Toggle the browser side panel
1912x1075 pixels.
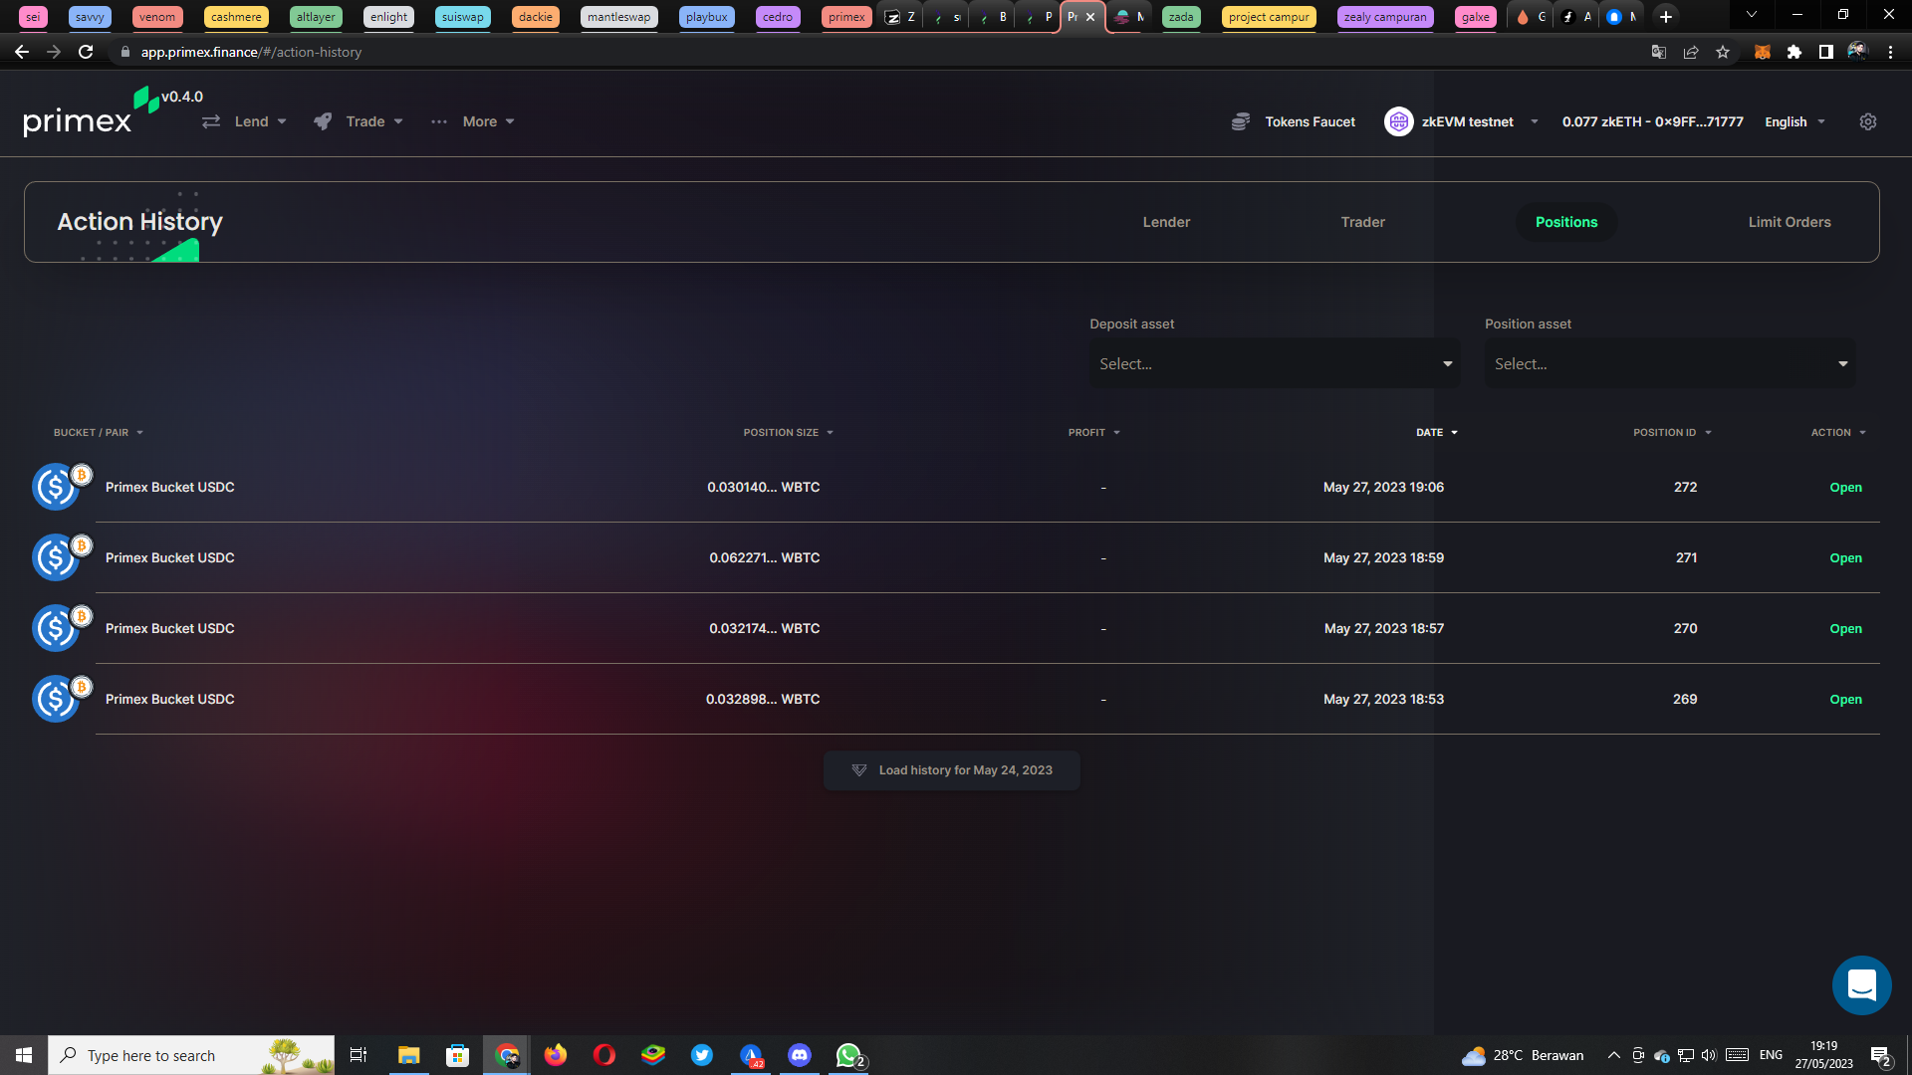(x=1825, y=52)
